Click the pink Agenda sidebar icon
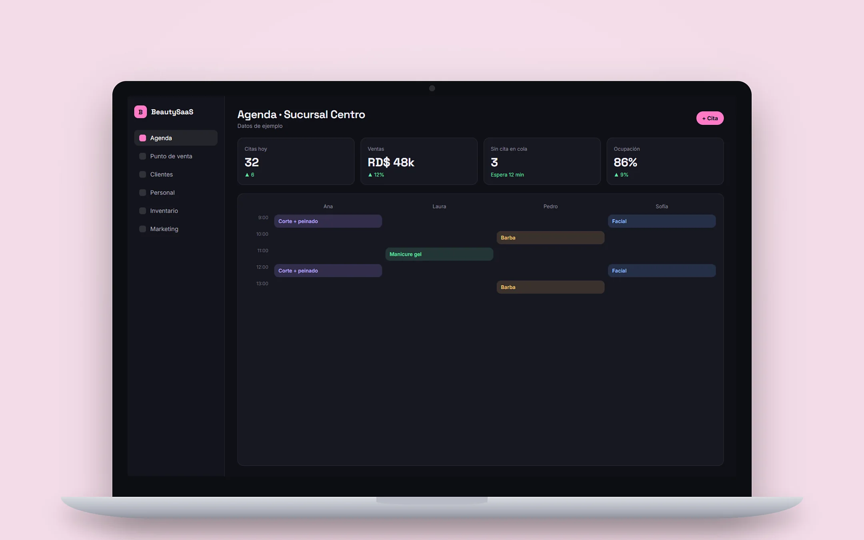This screenshot has width=864, height=540. [142, 138]
